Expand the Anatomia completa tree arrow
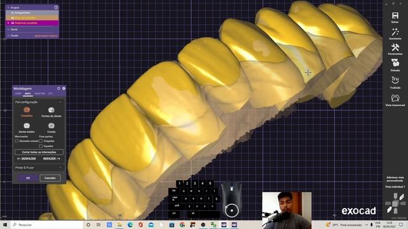 click(8, 23)
